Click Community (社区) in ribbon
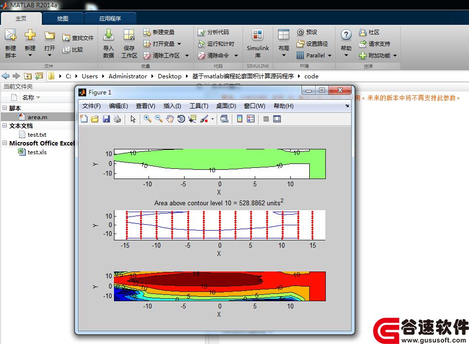 [369, 32]
